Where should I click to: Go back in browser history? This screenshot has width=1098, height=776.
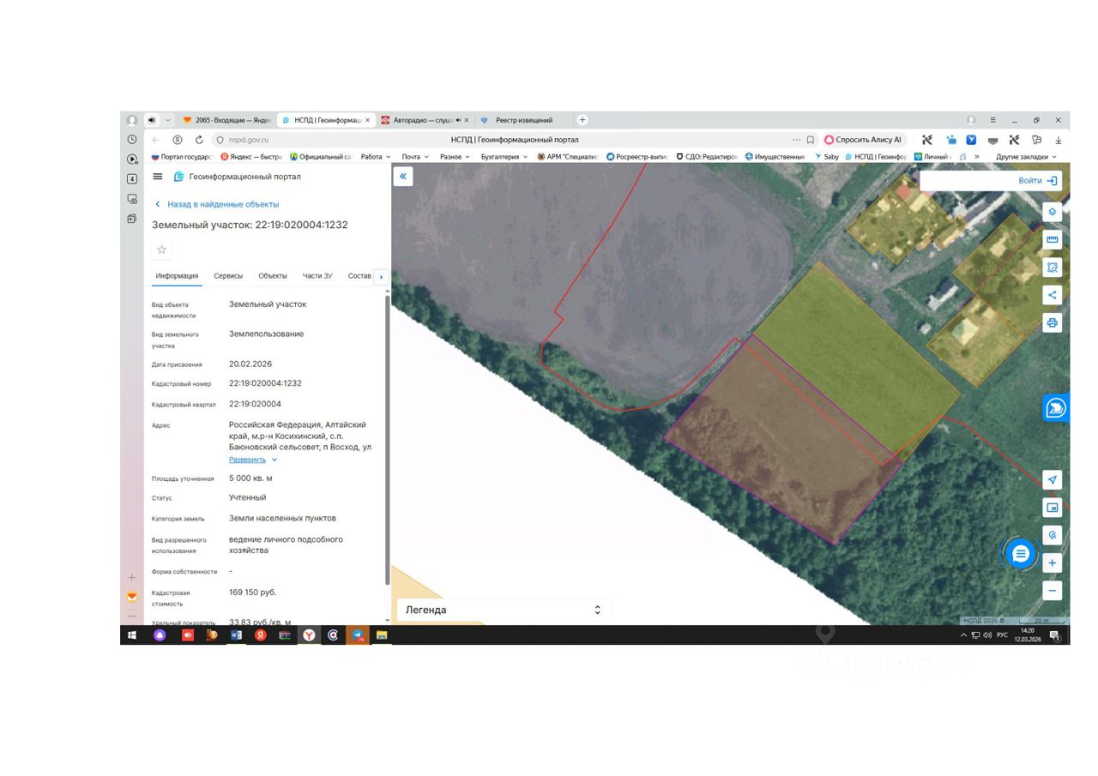(x=156, y=140)
